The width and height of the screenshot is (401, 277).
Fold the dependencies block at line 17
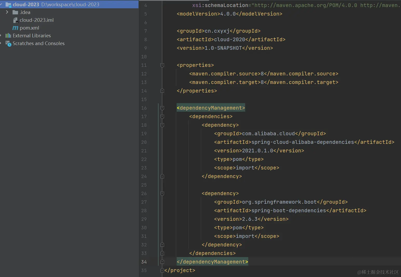click(162, 117)
